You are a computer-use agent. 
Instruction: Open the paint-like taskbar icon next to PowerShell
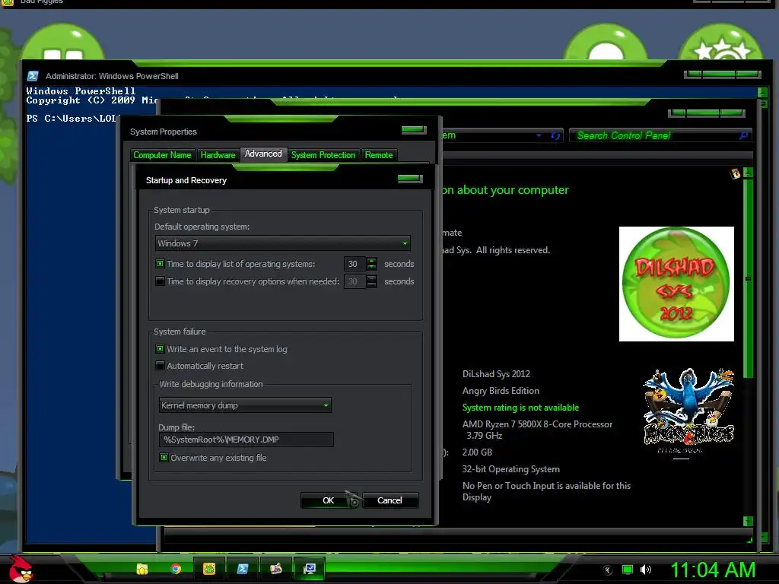click(275, 569)
